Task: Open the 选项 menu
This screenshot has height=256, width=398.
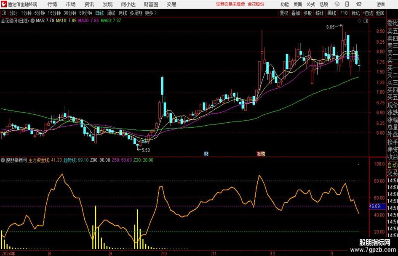Action: [x=324, y=4]
